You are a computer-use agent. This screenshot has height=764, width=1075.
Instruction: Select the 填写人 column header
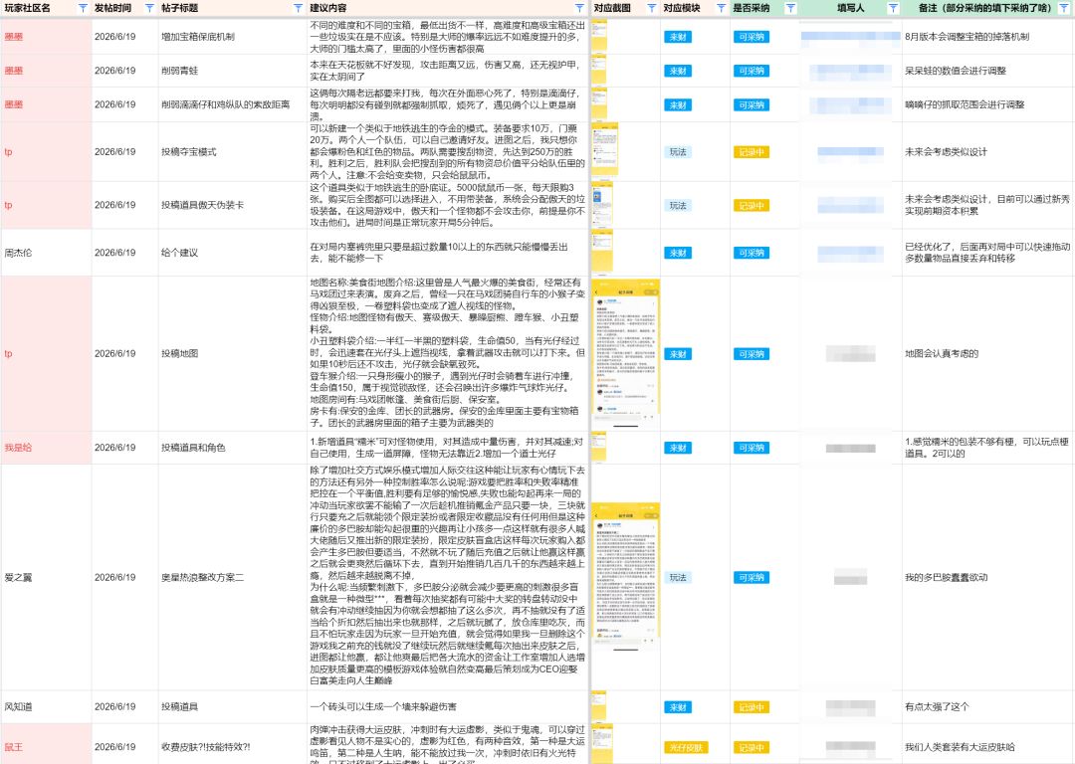[850, 8]
